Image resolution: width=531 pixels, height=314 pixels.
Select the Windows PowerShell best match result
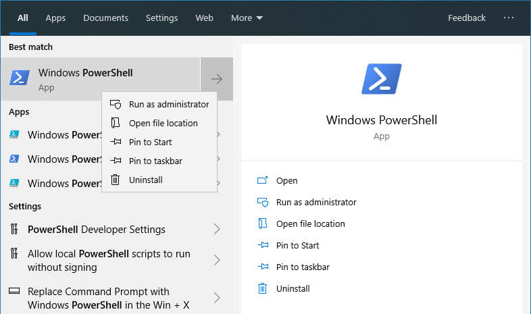(x=101, y=79)
